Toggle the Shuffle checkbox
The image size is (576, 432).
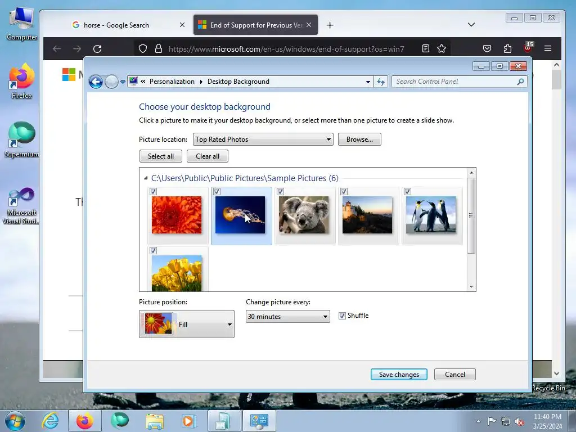pyautogui.click(x=342, y=316)
